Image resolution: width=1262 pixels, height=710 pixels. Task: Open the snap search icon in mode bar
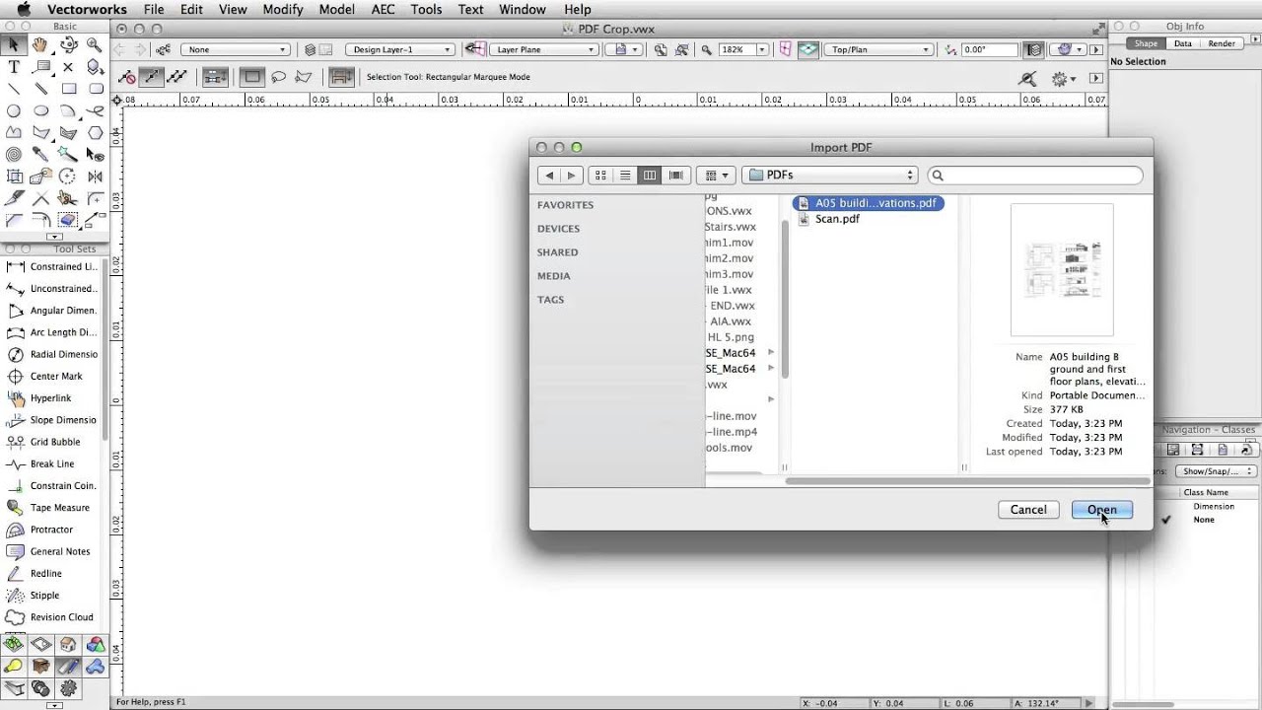[x=1028, y=78]
